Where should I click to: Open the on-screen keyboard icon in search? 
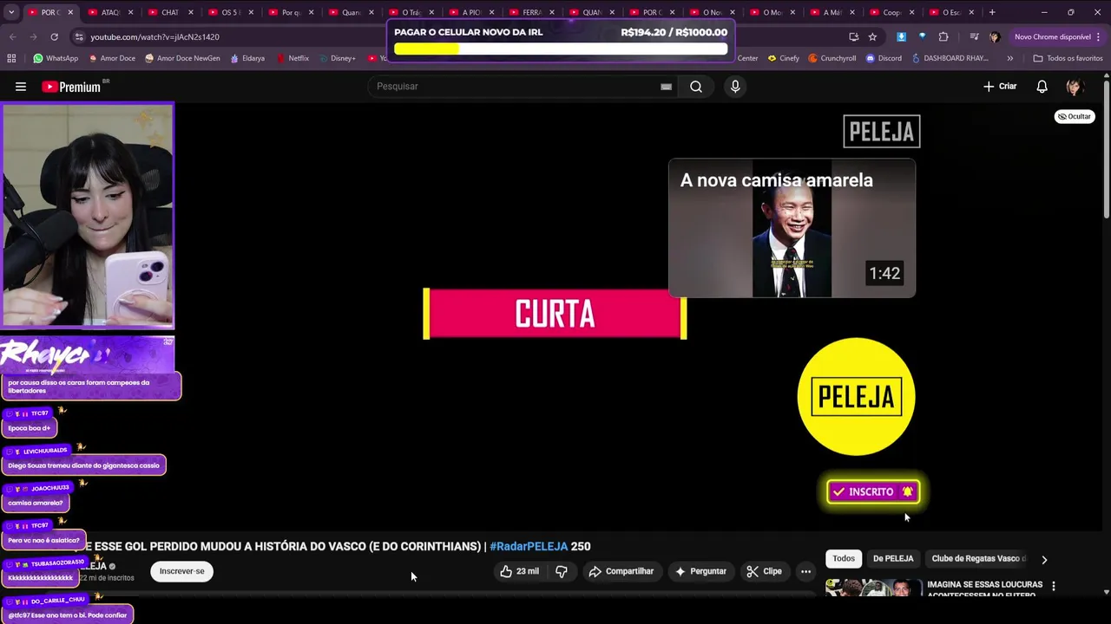(666, 87)
